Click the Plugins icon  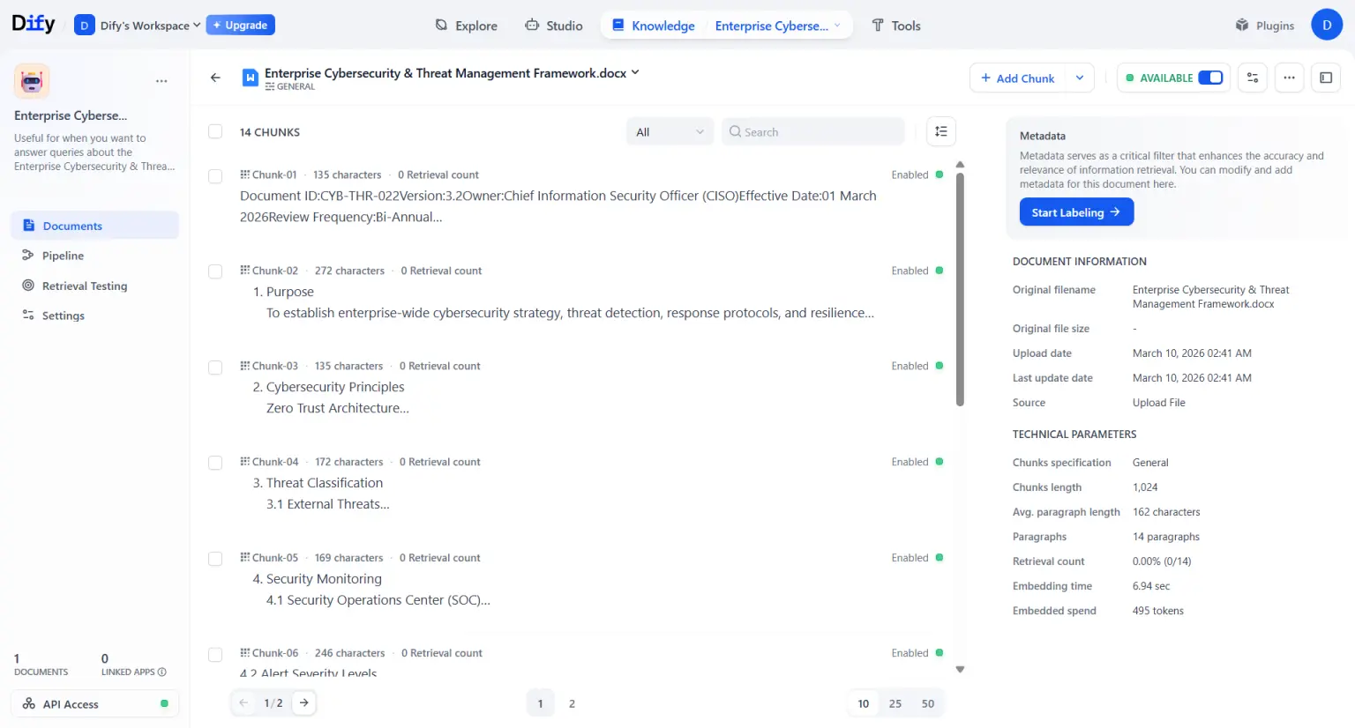1242,26
